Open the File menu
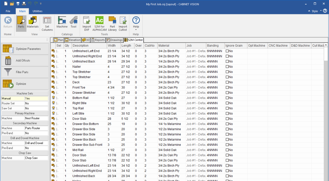 tap(8, 11)
